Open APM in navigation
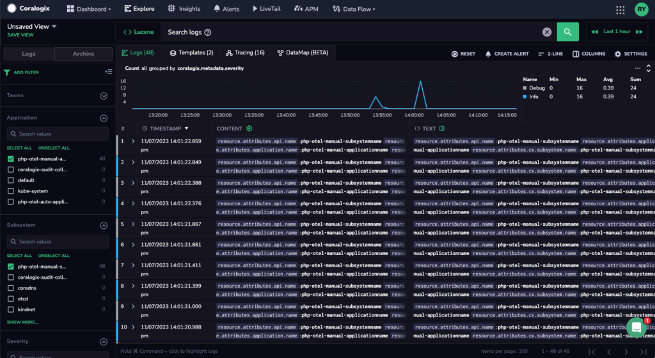 pyautogui.click(x=306, y=9)
